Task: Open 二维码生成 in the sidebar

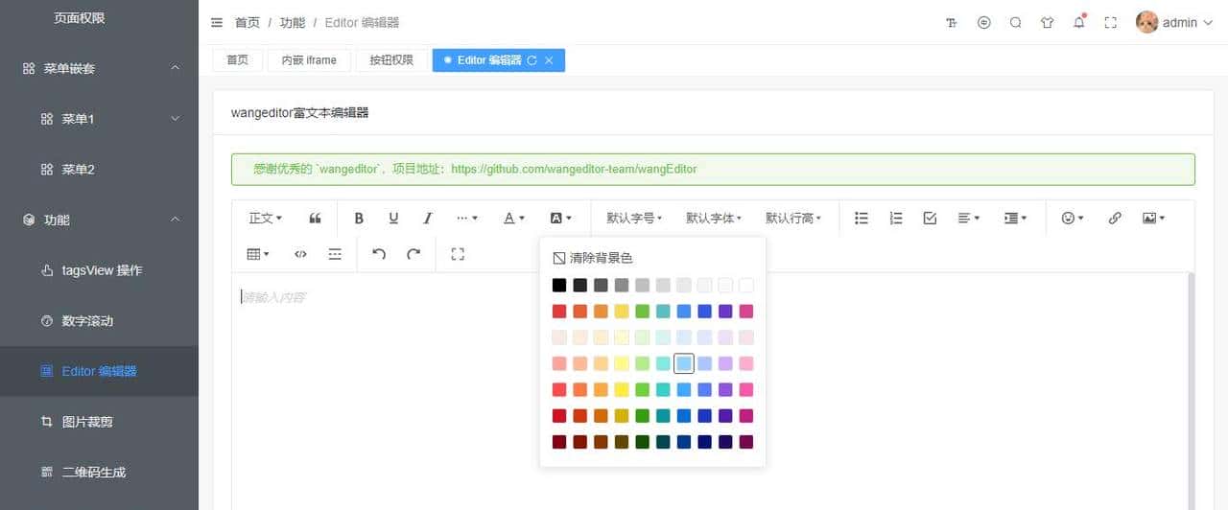Action: (99, 472)
